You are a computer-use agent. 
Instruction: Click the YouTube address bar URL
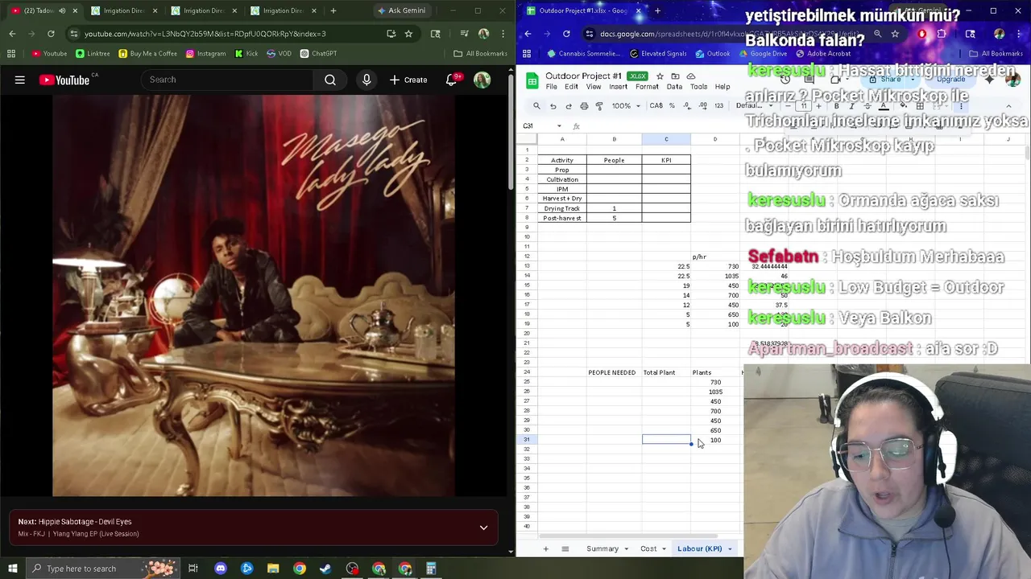(x=205, y=34)
